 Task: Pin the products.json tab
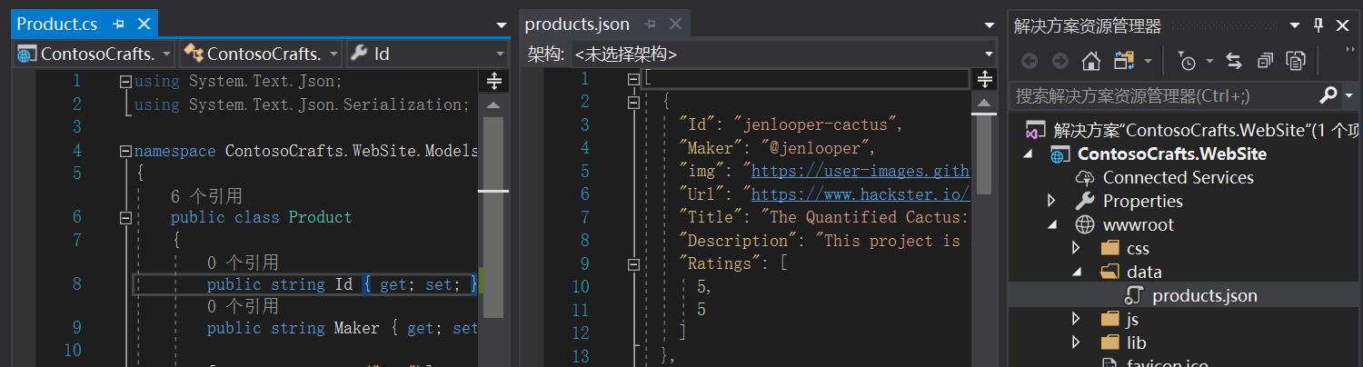click(x=649, y=24)
